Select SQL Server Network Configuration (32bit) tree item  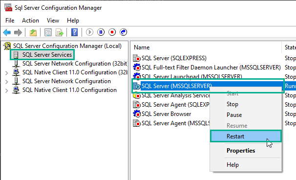75,64
